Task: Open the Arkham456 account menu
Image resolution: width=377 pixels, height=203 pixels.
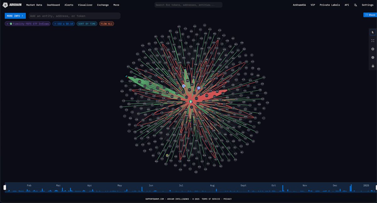Action: tap(299, 5)
